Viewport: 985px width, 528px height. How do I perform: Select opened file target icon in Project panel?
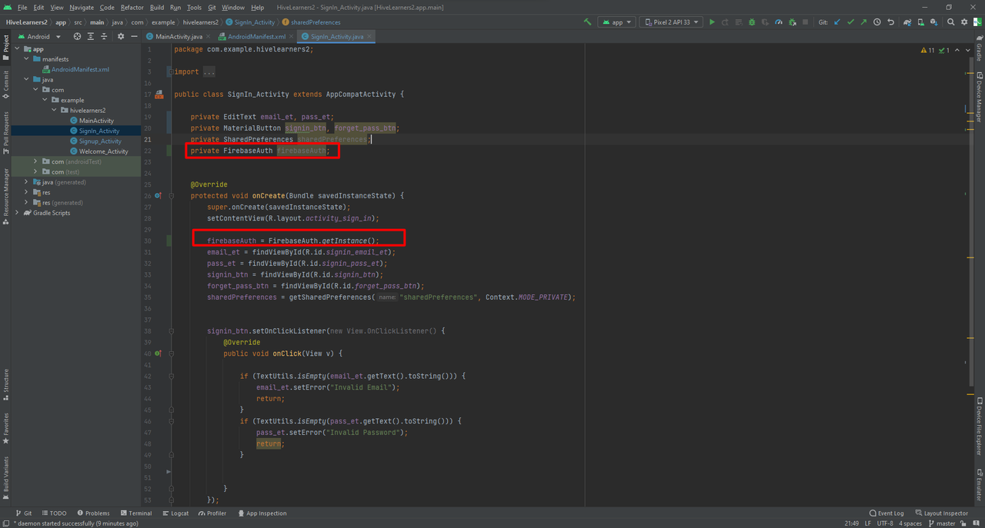[x=77, y=36]
